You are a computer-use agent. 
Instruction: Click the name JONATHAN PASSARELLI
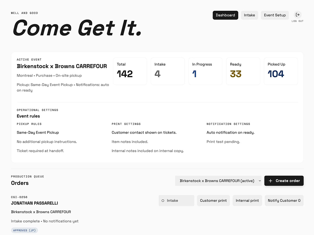click(34, 203)
